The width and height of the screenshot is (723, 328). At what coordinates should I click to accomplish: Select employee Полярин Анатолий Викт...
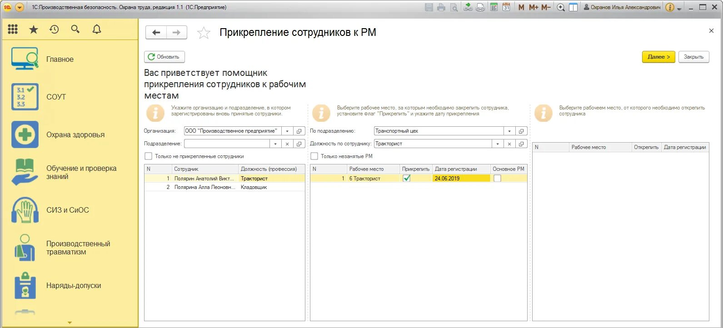[x=204, y=179]
